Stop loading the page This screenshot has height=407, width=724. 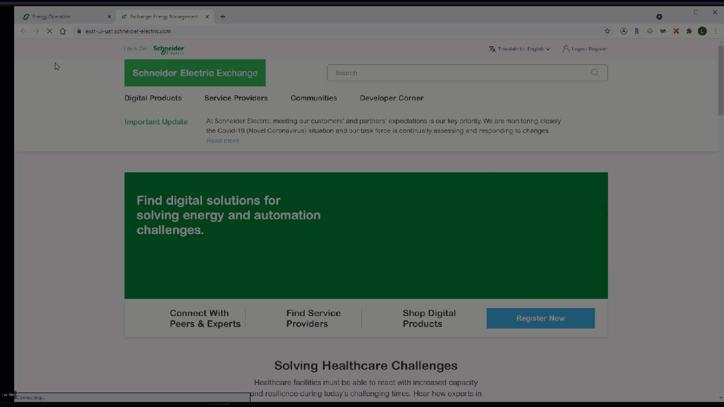point(49,31)
